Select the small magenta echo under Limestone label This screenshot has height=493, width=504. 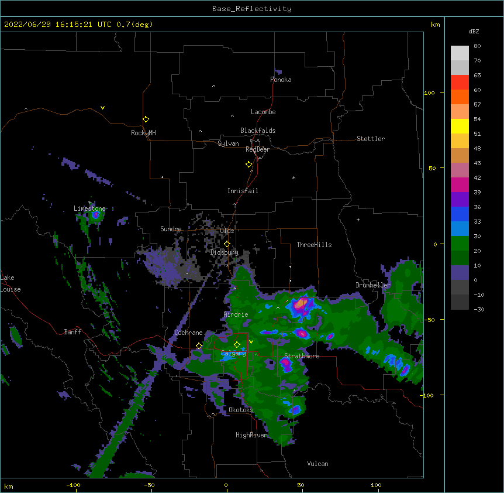tap(95, 215)
